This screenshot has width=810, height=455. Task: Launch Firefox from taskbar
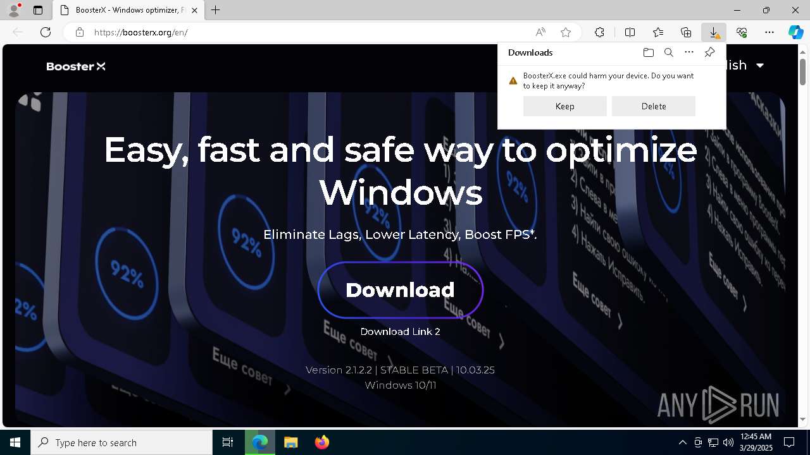click(322, 442)
